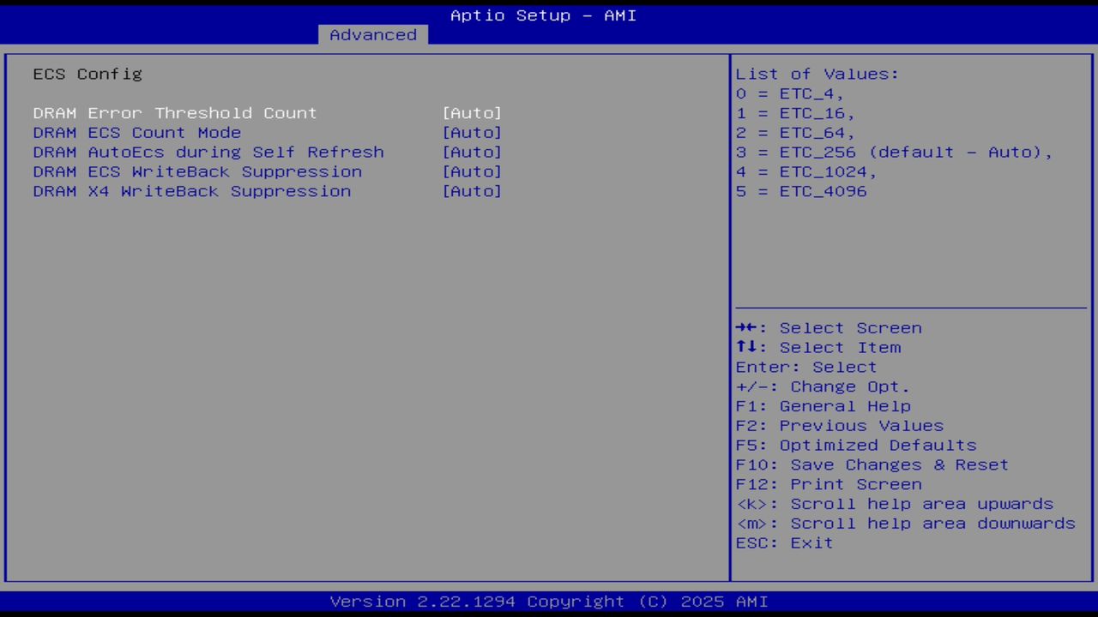Open DRAM X4 WriteBack Suppression options
1098x617 pixels.
191,191
